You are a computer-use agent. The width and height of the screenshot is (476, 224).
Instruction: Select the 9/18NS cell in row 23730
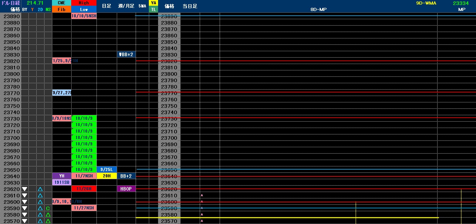coord(62,118)
